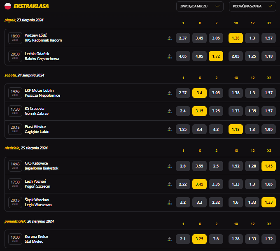Image resolution: width=280 pixels, height=251 pixels.
Task: Open the stats icon for GKS Katowice match
Action: (x=169, y=166)
